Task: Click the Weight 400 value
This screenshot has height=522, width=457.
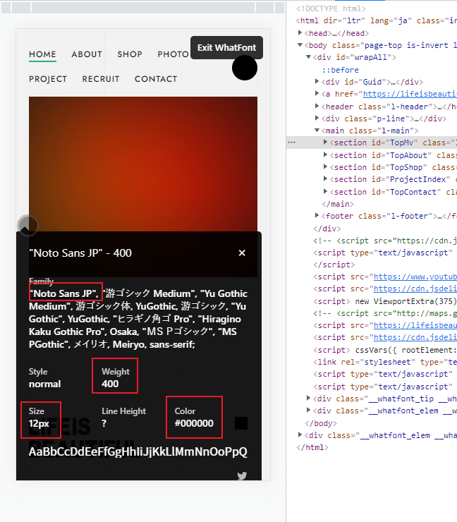Action: [x=110, y=384]
